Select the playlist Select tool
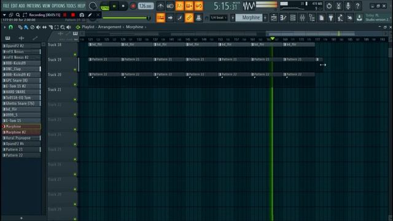Image resolution: width=393 pixels, height=221 pixels. tap(56, 27)
